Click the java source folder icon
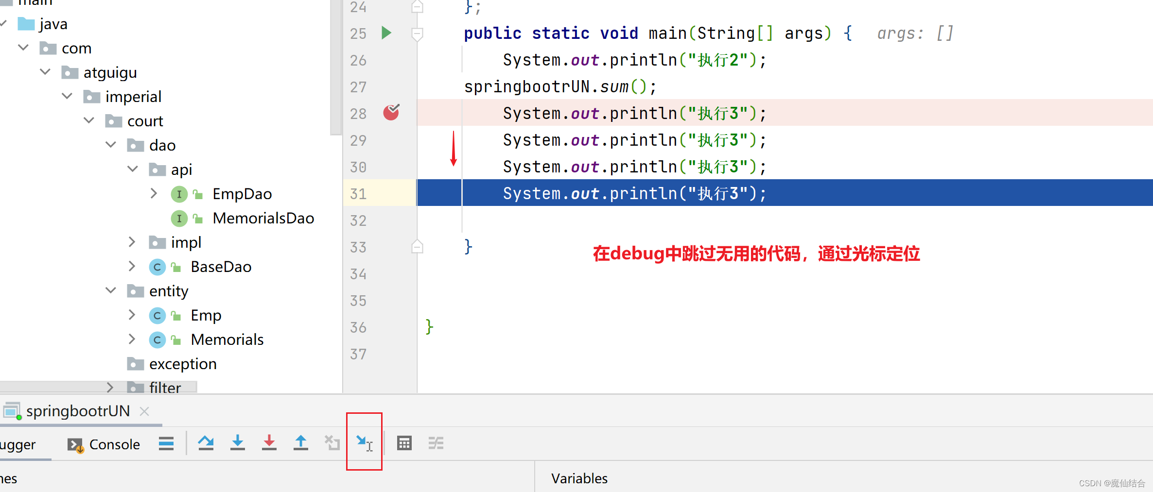Image resolution: width=1153 pixels, height=492 pixels. [26, 24]
